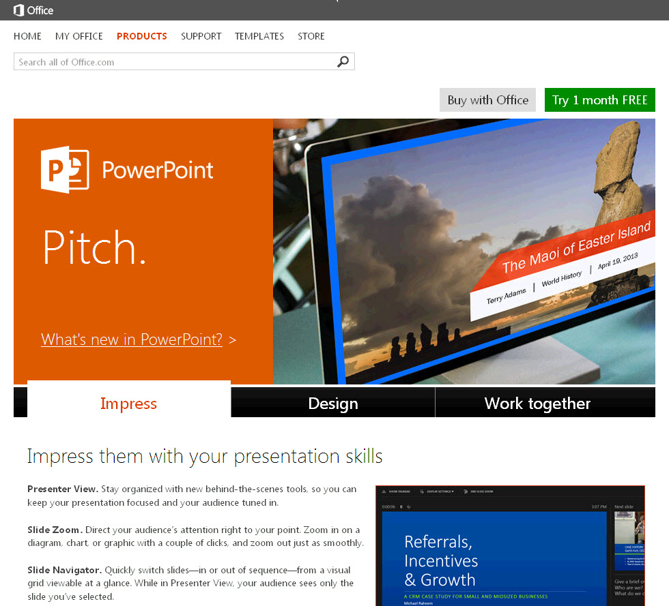
Task: Click the search magnifier icon
Action: (343, 62)
